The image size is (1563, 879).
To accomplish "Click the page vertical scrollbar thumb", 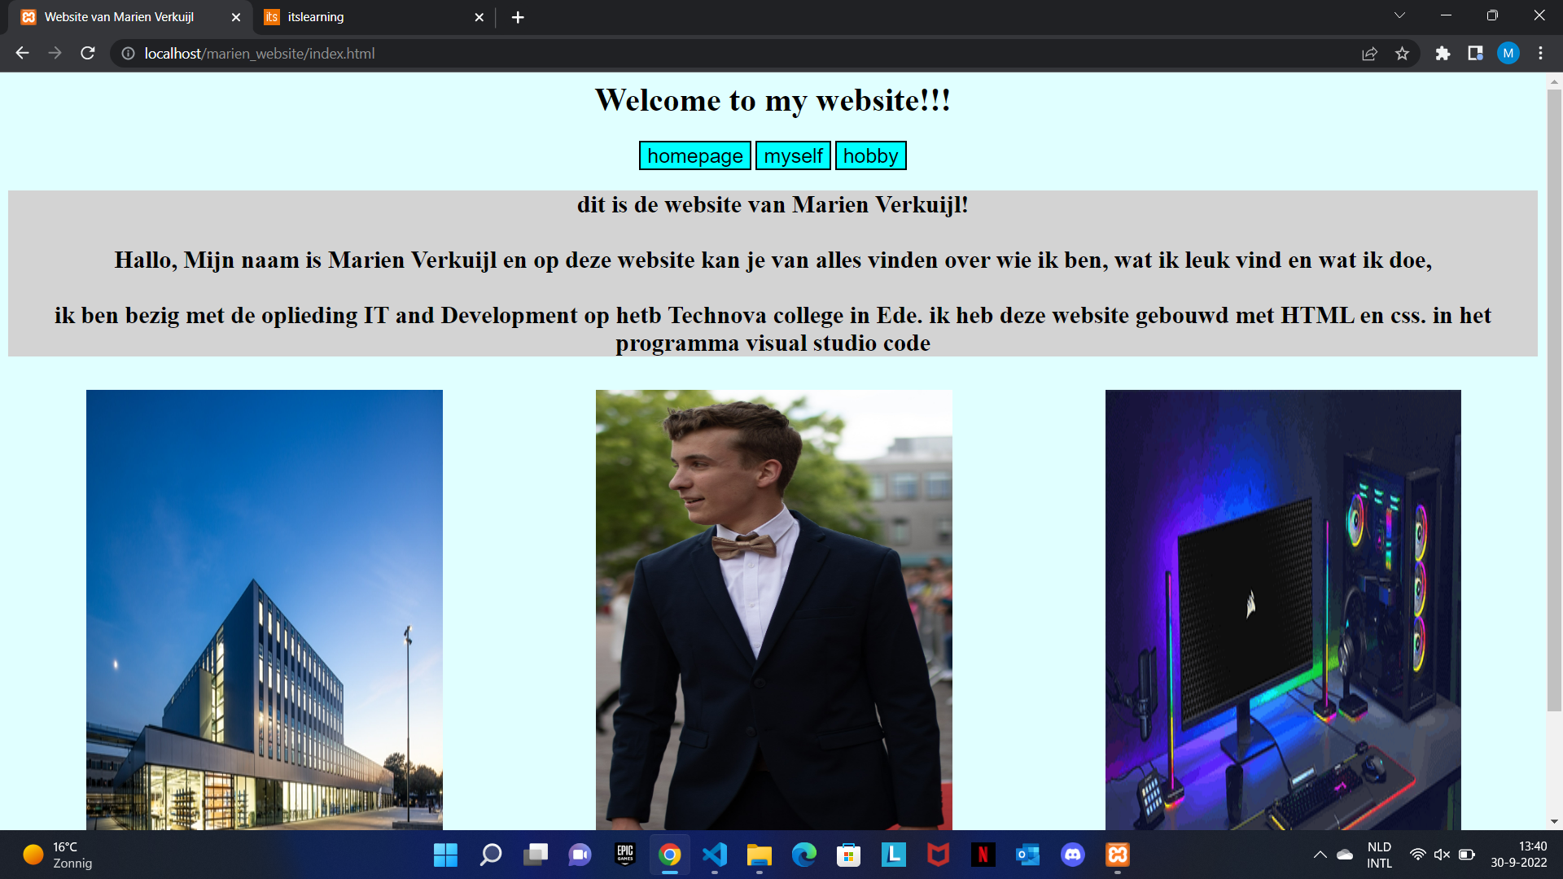I will point(1554,399).
